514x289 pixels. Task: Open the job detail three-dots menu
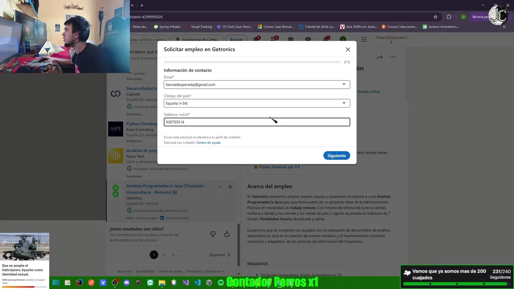pyautogui.click(x=392, y=57)
